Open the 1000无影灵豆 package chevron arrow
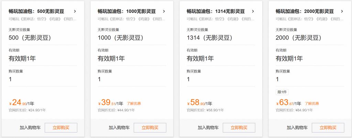The image size is (352, 138). 164,11
